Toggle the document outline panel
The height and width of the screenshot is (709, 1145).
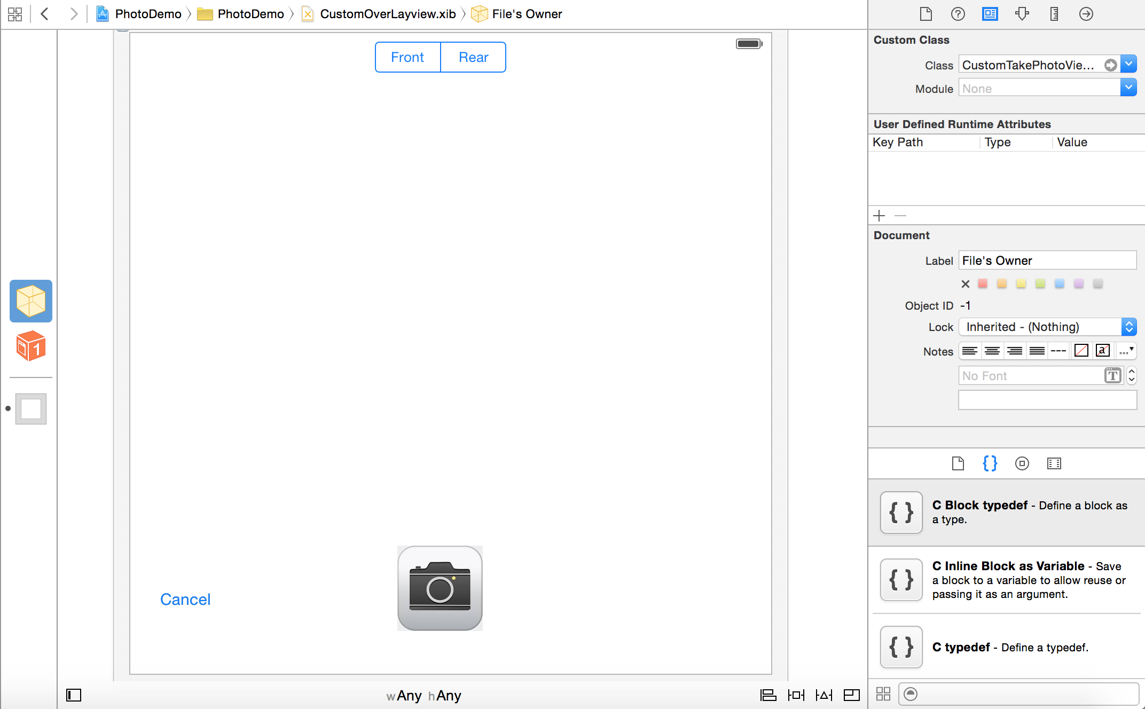click(x=74, y=695)
